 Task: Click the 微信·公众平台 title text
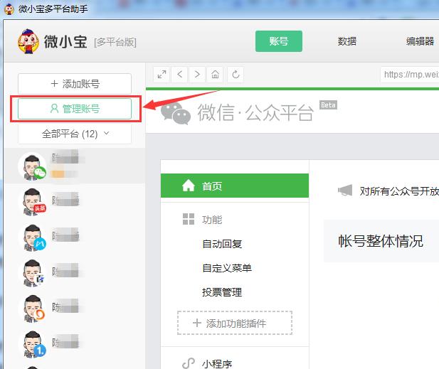255,112
